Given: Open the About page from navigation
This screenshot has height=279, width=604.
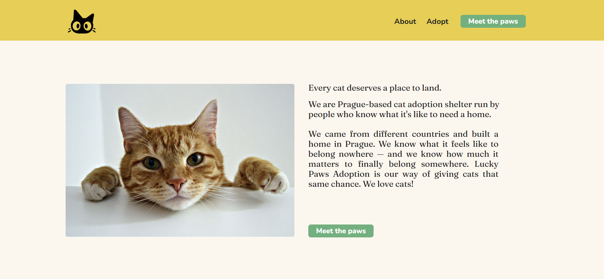Looking at the screenshot, I should 405,21.
